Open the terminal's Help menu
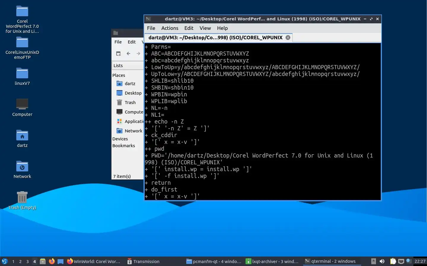The height and width of the screenshot is (266, 427). click(x=222, y=28)
